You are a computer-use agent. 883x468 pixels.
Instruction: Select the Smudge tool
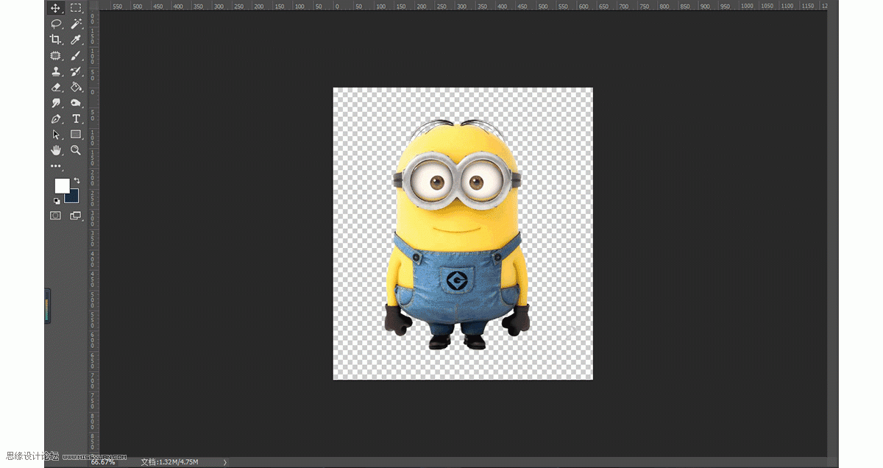click(x=56, y=103)
